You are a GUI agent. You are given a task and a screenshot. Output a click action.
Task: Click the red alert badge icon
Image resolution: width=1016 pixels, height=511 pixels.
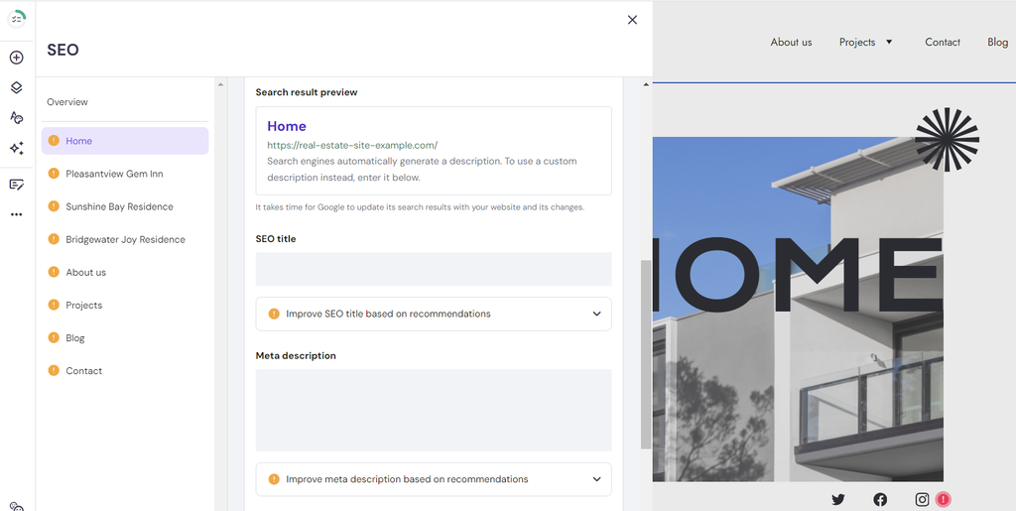tap(944, 499)
